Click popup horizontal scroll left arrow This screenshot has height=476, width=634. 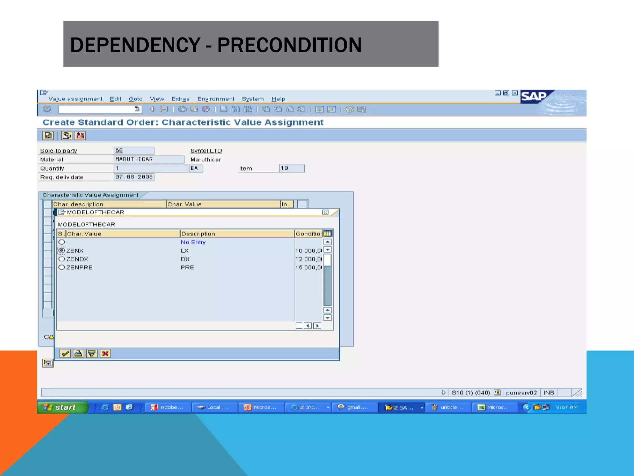pyautogui.click(x=308, y=325)
